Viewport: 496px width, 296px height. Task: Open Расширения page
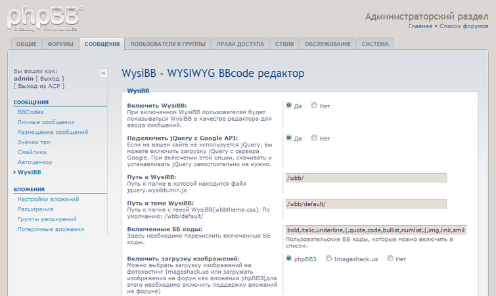click(x=35, y=209)
